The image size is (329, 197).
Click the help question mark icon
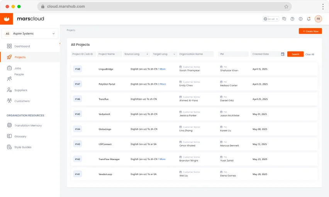(x=292, y=18)
